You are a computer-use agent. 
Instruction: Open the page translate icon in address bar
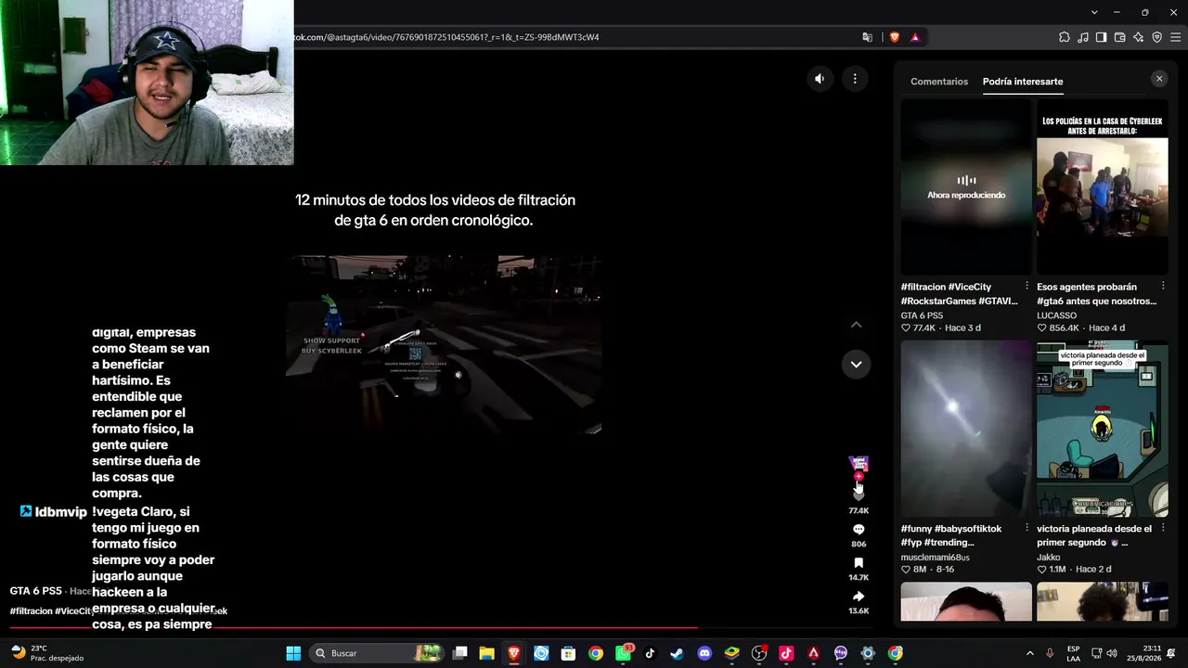[868, 37]
